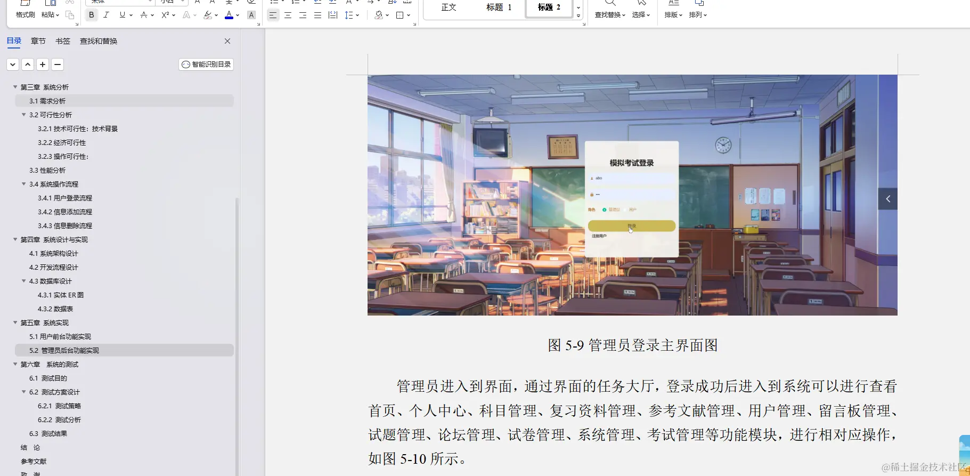Click the 图 5-9 管理员登录主界面图 caption
The width and height of the screenshot is (970, 476).
633,345
